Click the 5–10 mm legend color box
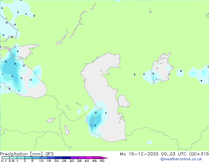 (36, 158)
